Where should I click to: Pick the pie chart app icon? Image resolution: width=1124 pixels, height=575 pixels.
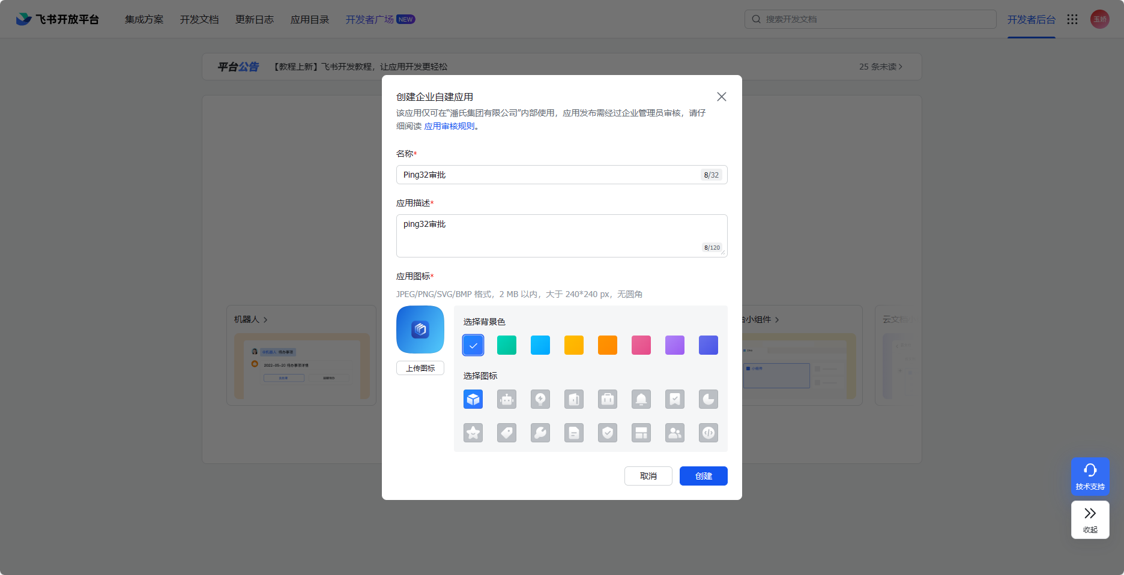click(x=709, y=399)
